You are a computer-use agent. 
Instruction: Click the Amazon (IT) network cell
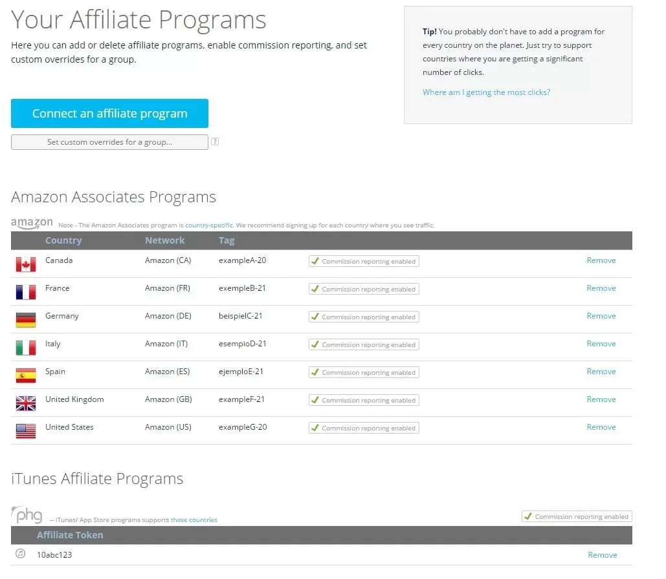tap(166, 344)
